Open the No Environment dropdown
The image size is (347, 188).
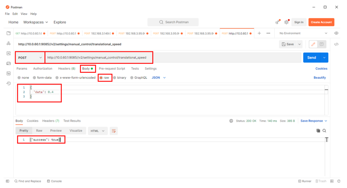point(303,33)
